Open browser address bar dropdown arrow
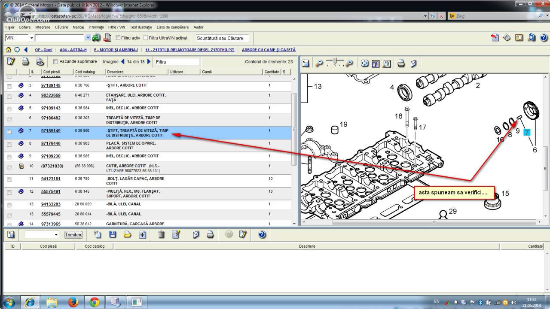Screen dimensions: 550x309 coord(425,16)
